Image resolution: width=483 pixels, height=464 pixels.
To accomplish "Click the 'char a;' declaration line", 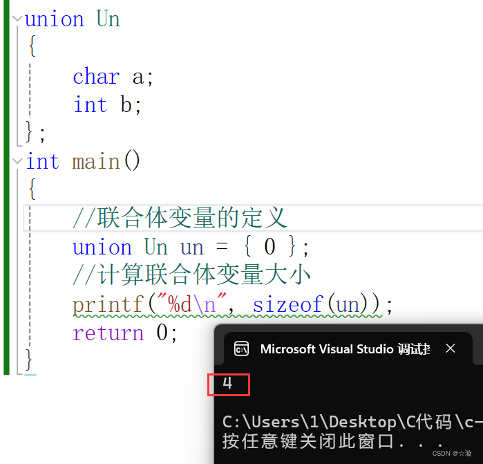I will tap(113, 76).
